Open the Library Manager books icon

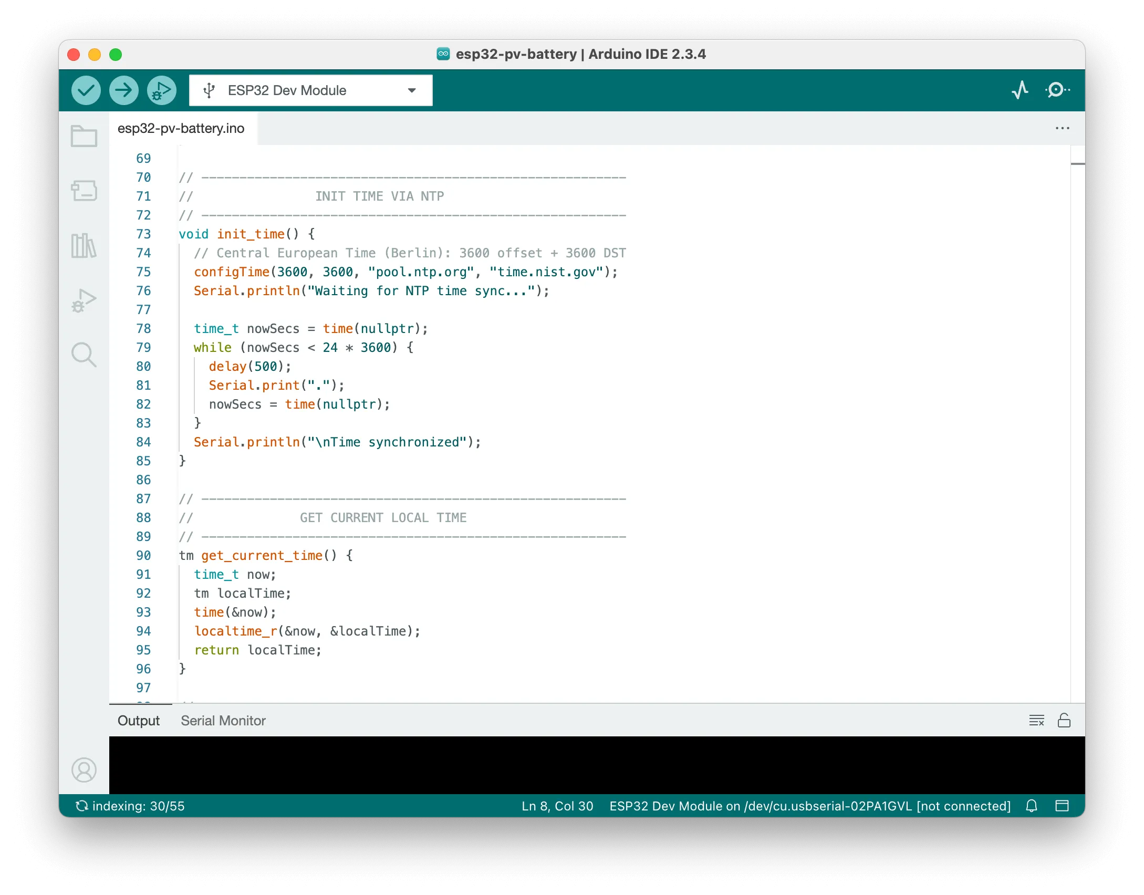point(84,245)
